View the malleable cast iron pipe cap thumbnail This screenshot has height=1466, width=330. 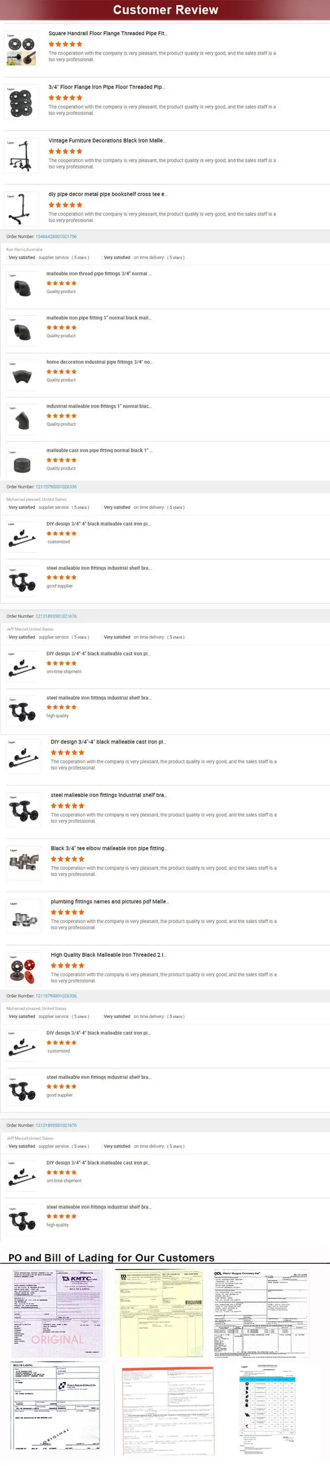tap(22, 464)
